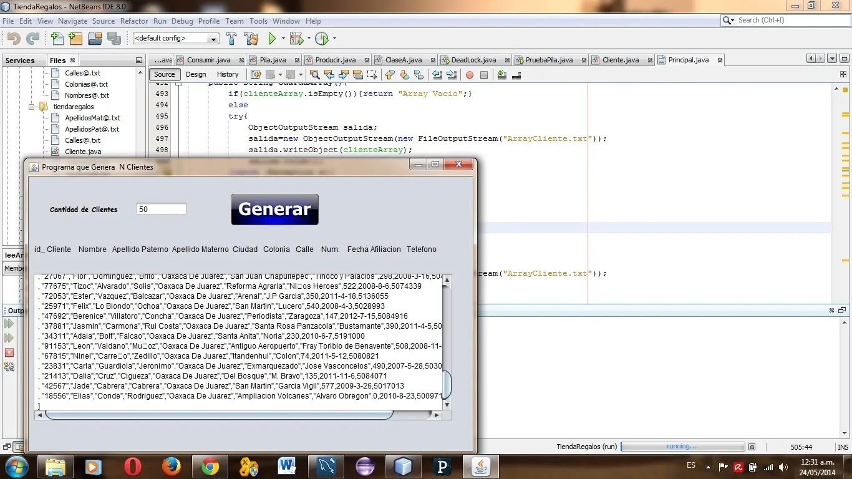852x479 pixels.
Task: Build the project with the hammer icon
Action: pyautogui.click(x=231, y=39)
